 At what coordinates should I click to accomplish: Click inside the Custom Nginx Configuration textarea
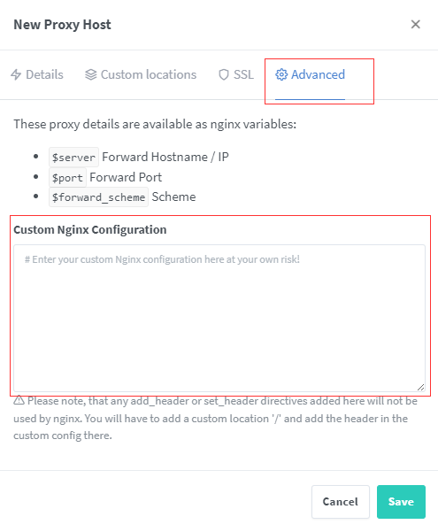[x=219, y=319]
